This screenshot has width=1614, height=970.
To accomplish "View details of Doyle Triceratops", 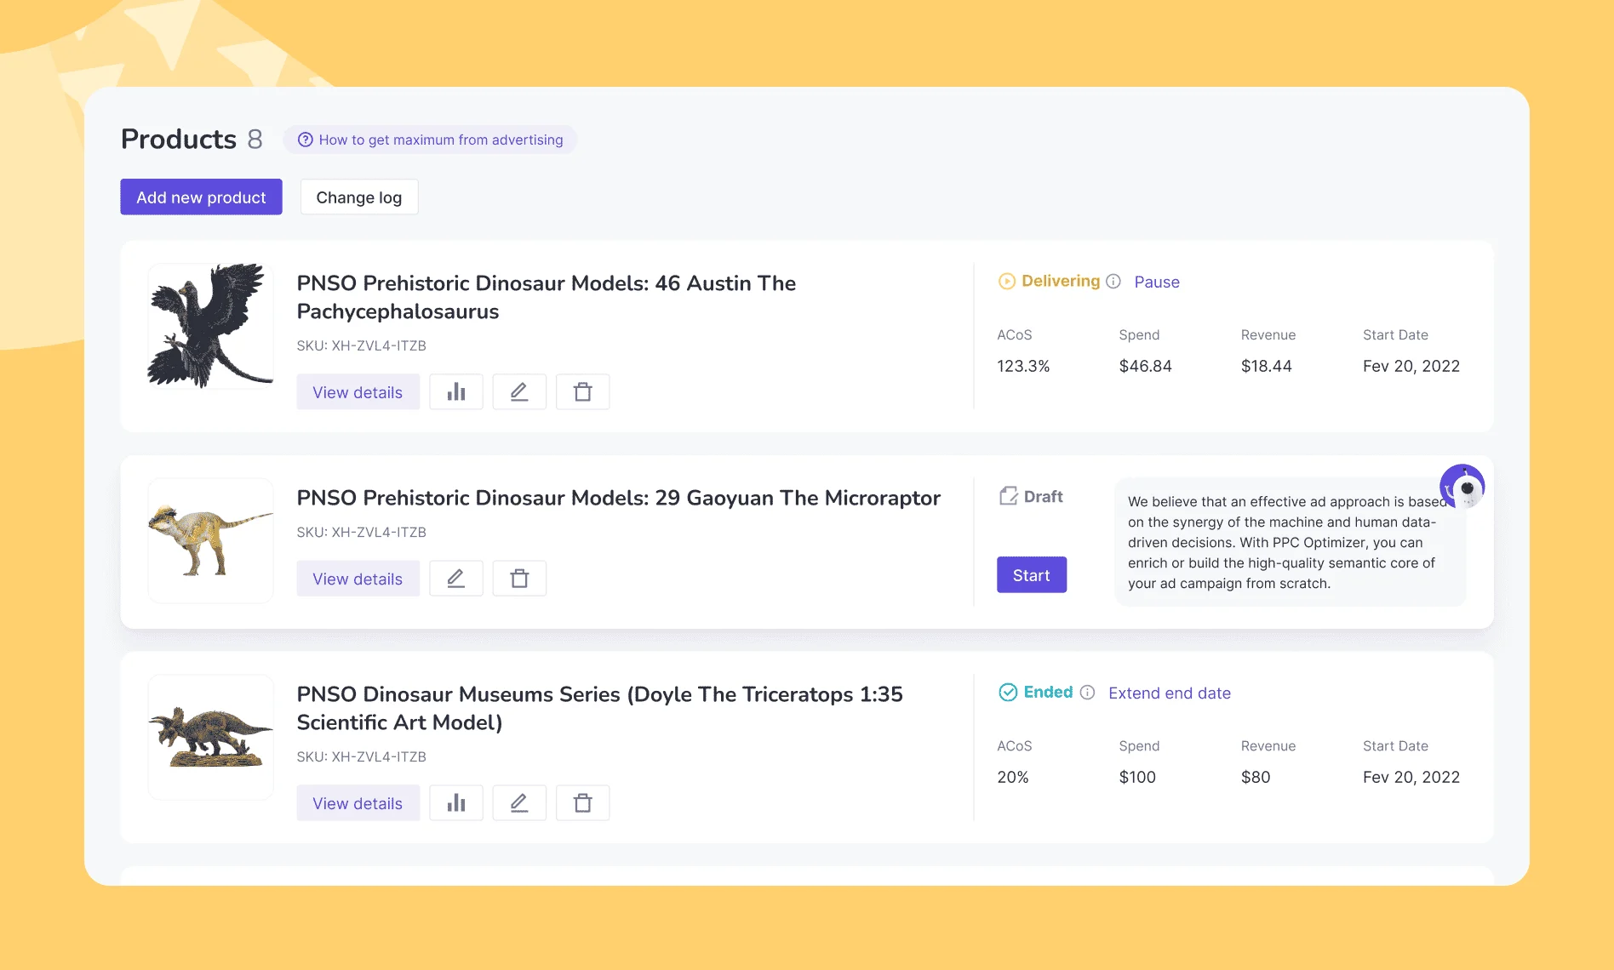I will (x=358, y=802).
